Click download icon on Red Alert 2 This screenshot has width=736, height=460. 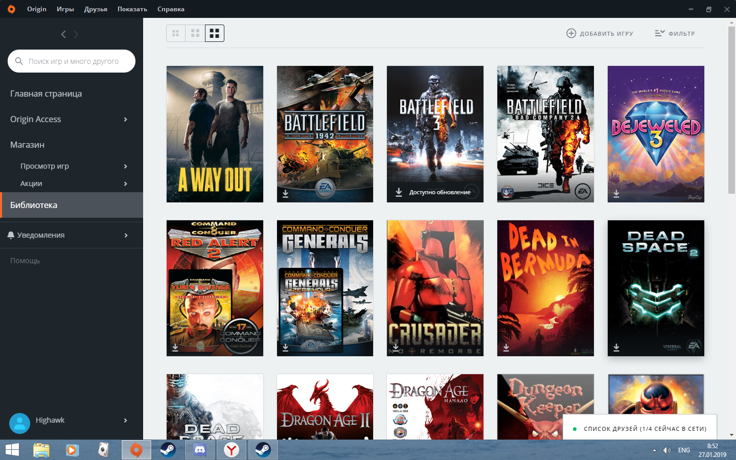[175, 348]
